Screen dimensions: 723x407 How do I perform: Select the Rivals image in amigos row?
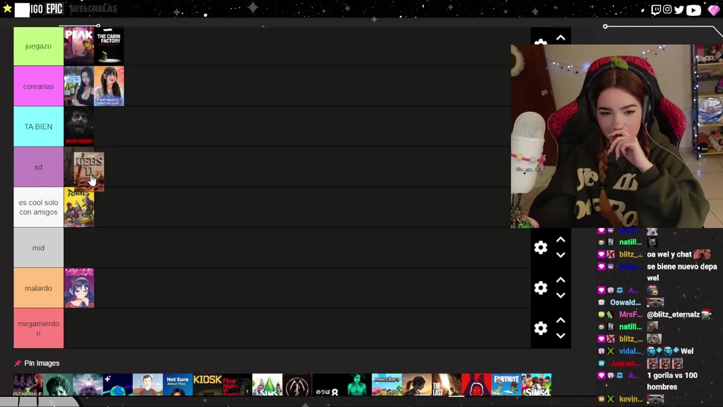[79, 207]
